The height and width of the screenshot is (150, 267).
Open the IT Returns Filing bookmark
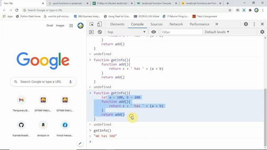pos(176,16)
